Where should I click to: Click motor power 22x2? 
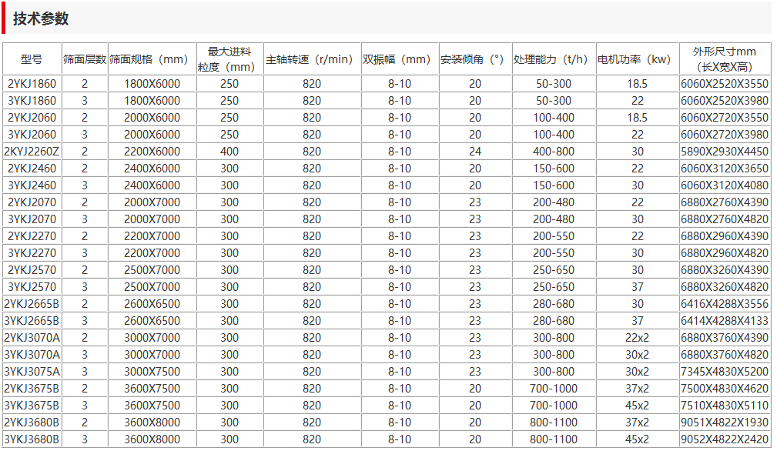tap(638, 338)
